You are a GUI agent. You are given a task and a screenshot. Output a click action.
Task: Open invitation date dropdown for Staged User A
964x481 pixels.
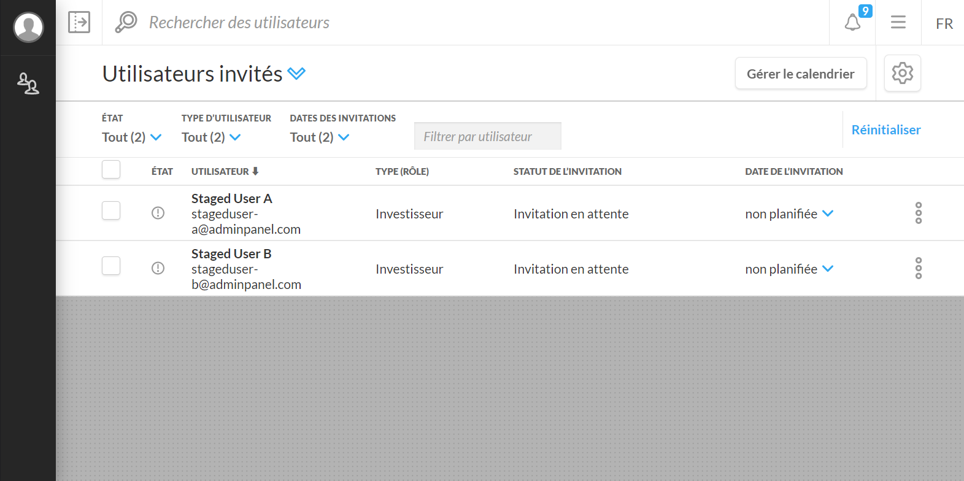789,214
